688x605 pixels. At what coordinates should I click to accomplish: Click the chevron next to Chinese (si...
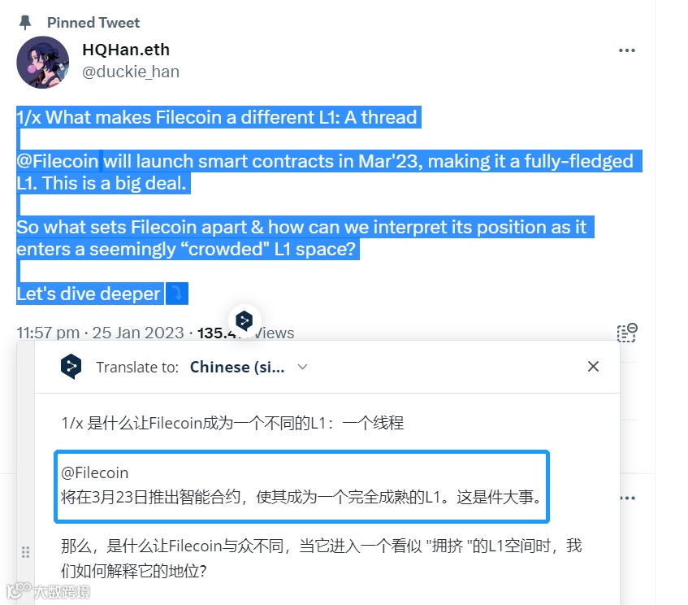(x=302, y=367)
